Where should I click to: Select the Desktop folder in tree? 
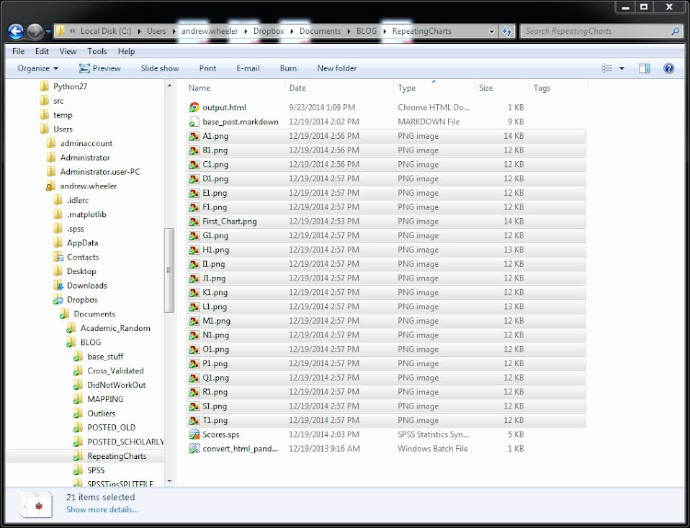81,271
